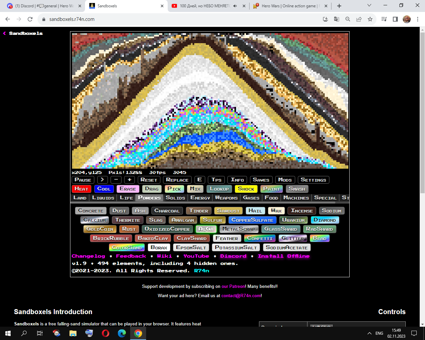This screenshot has height=340, width=425.
Task: Click the Settings button
Action: coord(313,180)
